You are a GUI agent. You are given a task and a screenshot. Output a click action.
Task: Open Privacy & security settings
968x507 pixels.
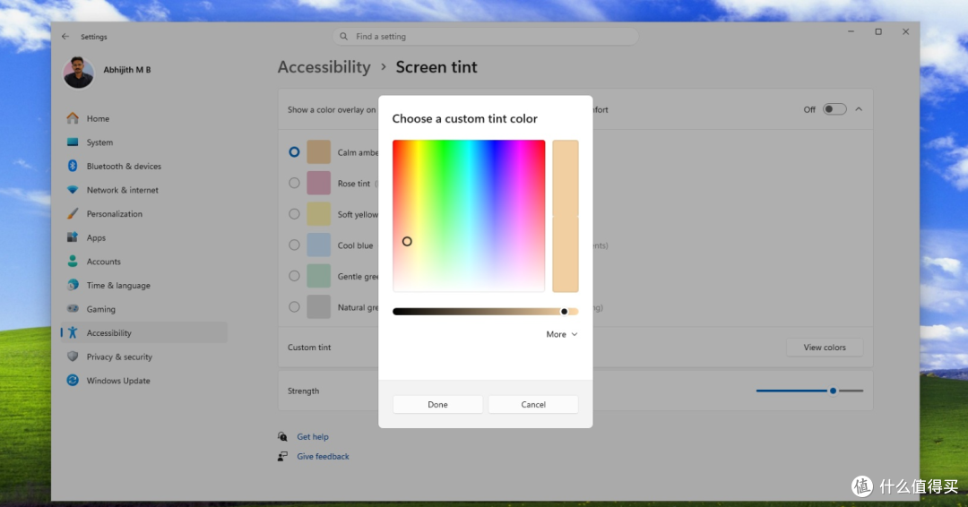[x=143, y=357]
